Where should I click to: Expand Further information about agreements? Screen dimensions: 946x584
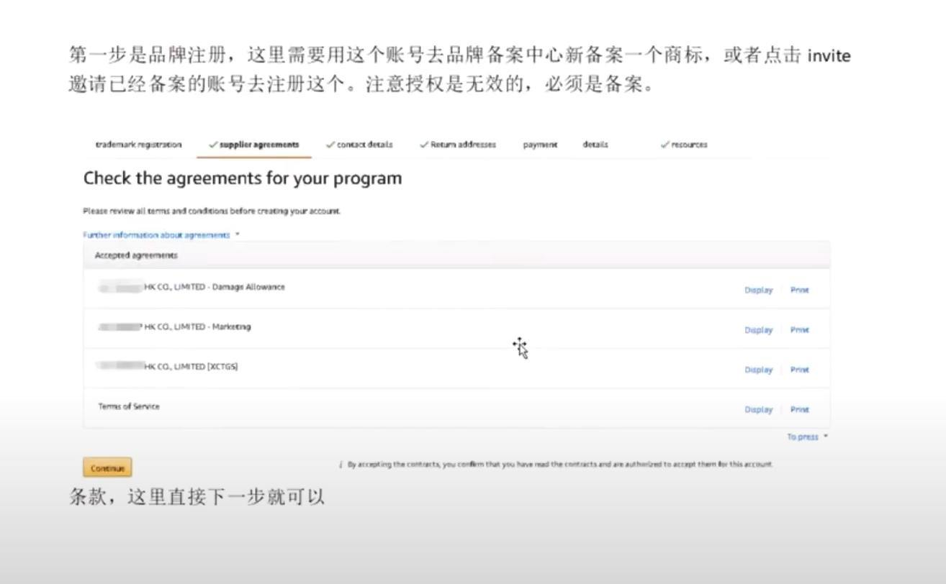point(158,234)
